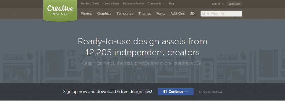Expand the Community menu chevron
This screenshot has width=285, height=101.
[x=164, y=4]
